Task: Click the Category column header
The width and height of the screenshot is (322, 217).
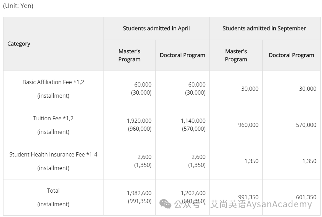Action: point(19,44)
